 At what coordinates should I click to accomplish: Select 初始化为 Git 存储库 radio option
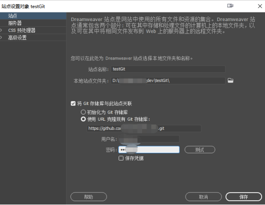pyautogui.click(x=83, y=112)
